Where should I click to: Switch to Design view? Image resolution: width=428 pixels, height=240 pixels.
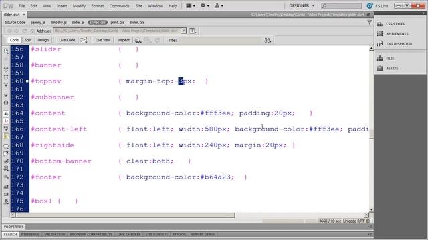(x=43, y=40)
